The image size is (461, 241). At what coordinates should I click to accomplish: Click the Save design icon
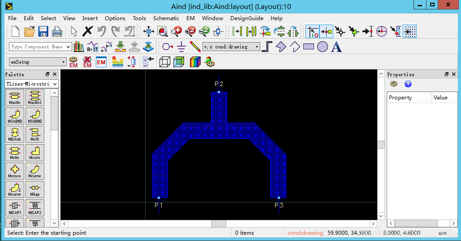(43, 31)
